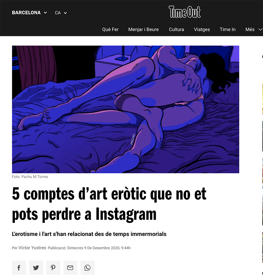Click the chevron beside CA

click(66, 13)
